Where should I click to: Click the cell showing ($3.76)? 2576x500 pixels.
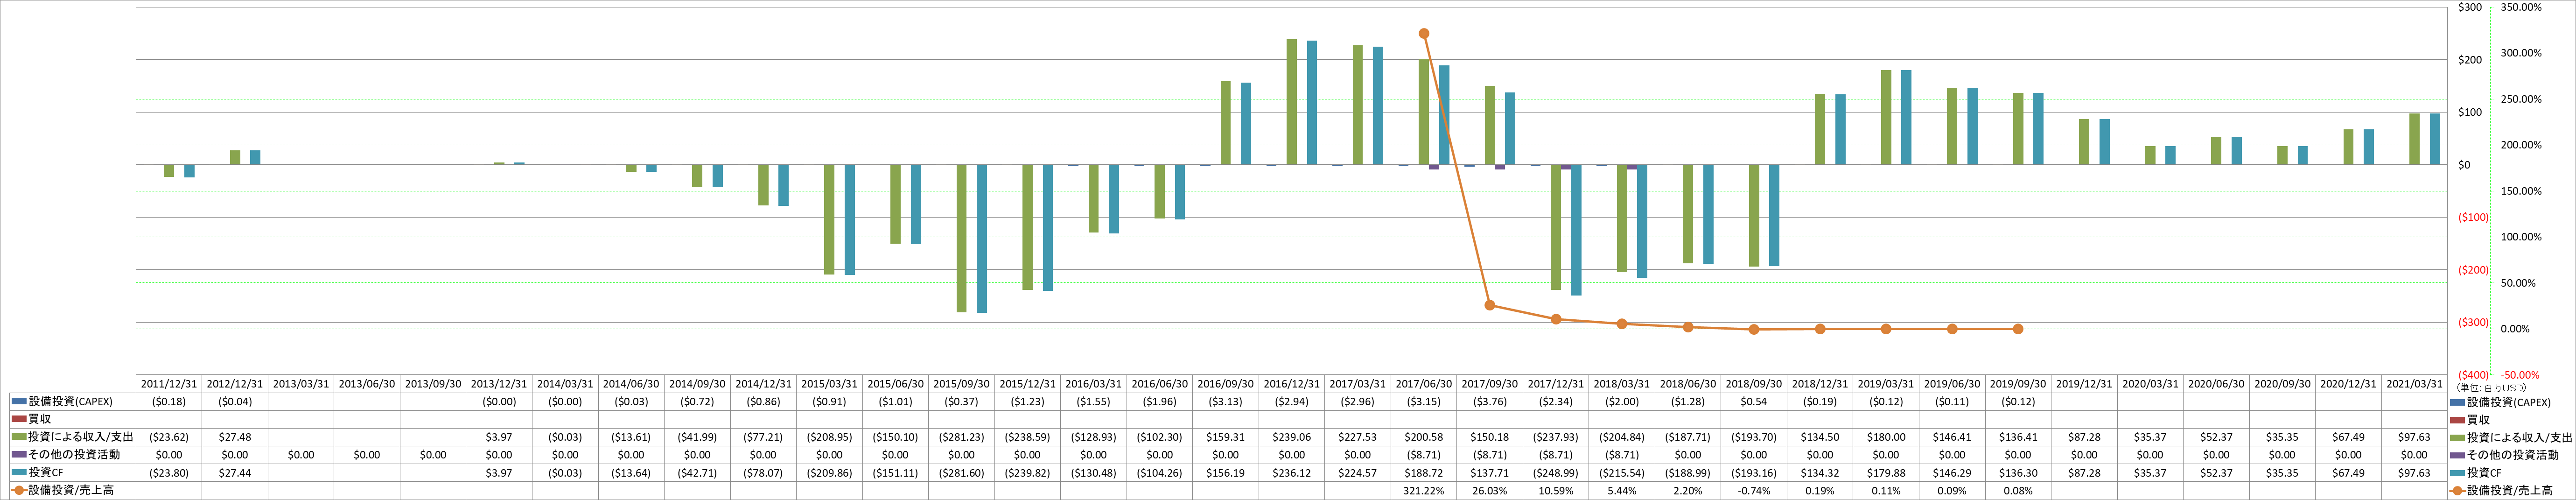[1490, 401]
